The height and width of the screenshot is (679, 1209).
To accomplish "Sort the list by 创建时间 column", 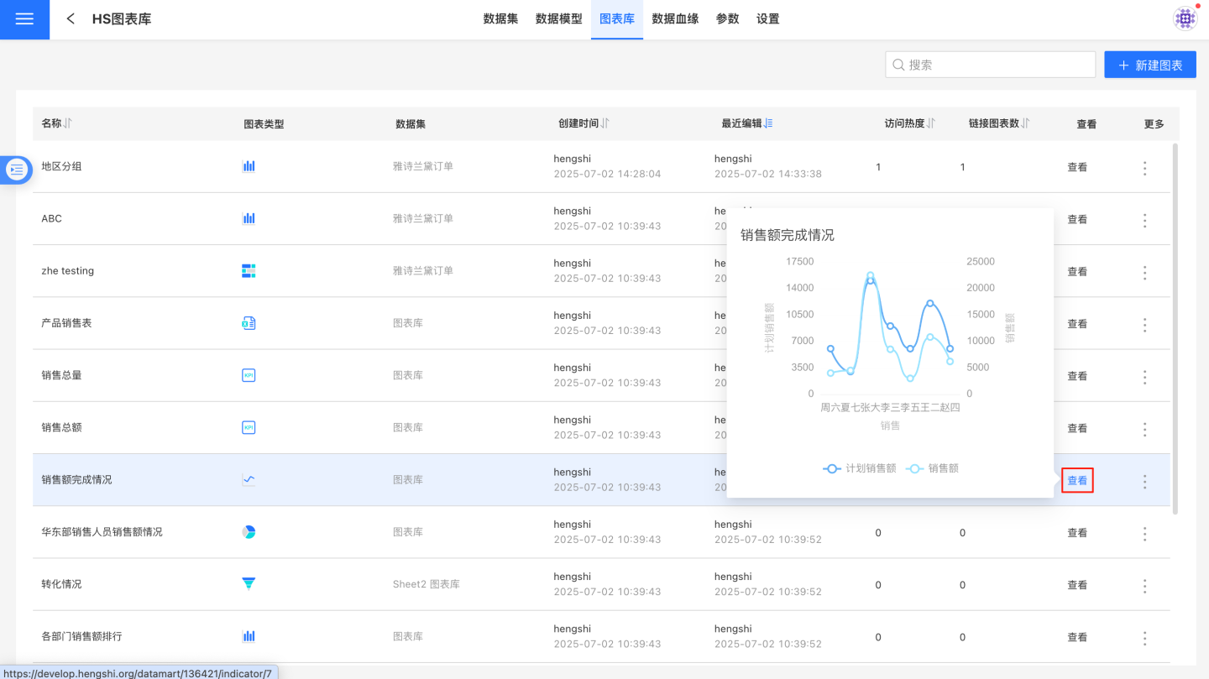I will [604, 123].
